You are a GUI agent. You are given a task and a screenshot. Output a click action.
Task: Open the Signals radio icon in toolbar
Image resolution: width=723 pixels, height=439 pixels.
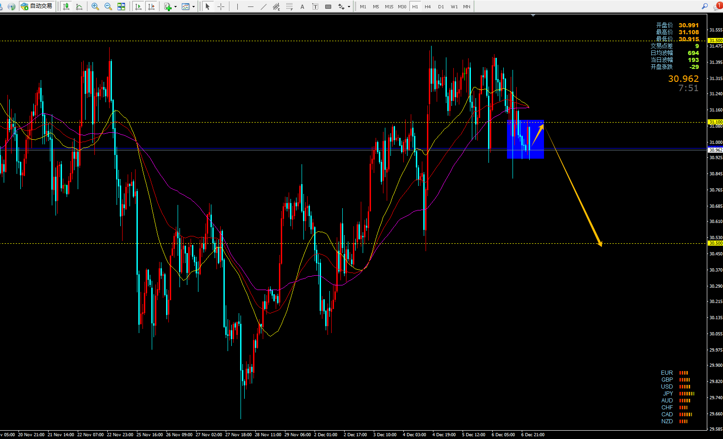tap(12, 6)
